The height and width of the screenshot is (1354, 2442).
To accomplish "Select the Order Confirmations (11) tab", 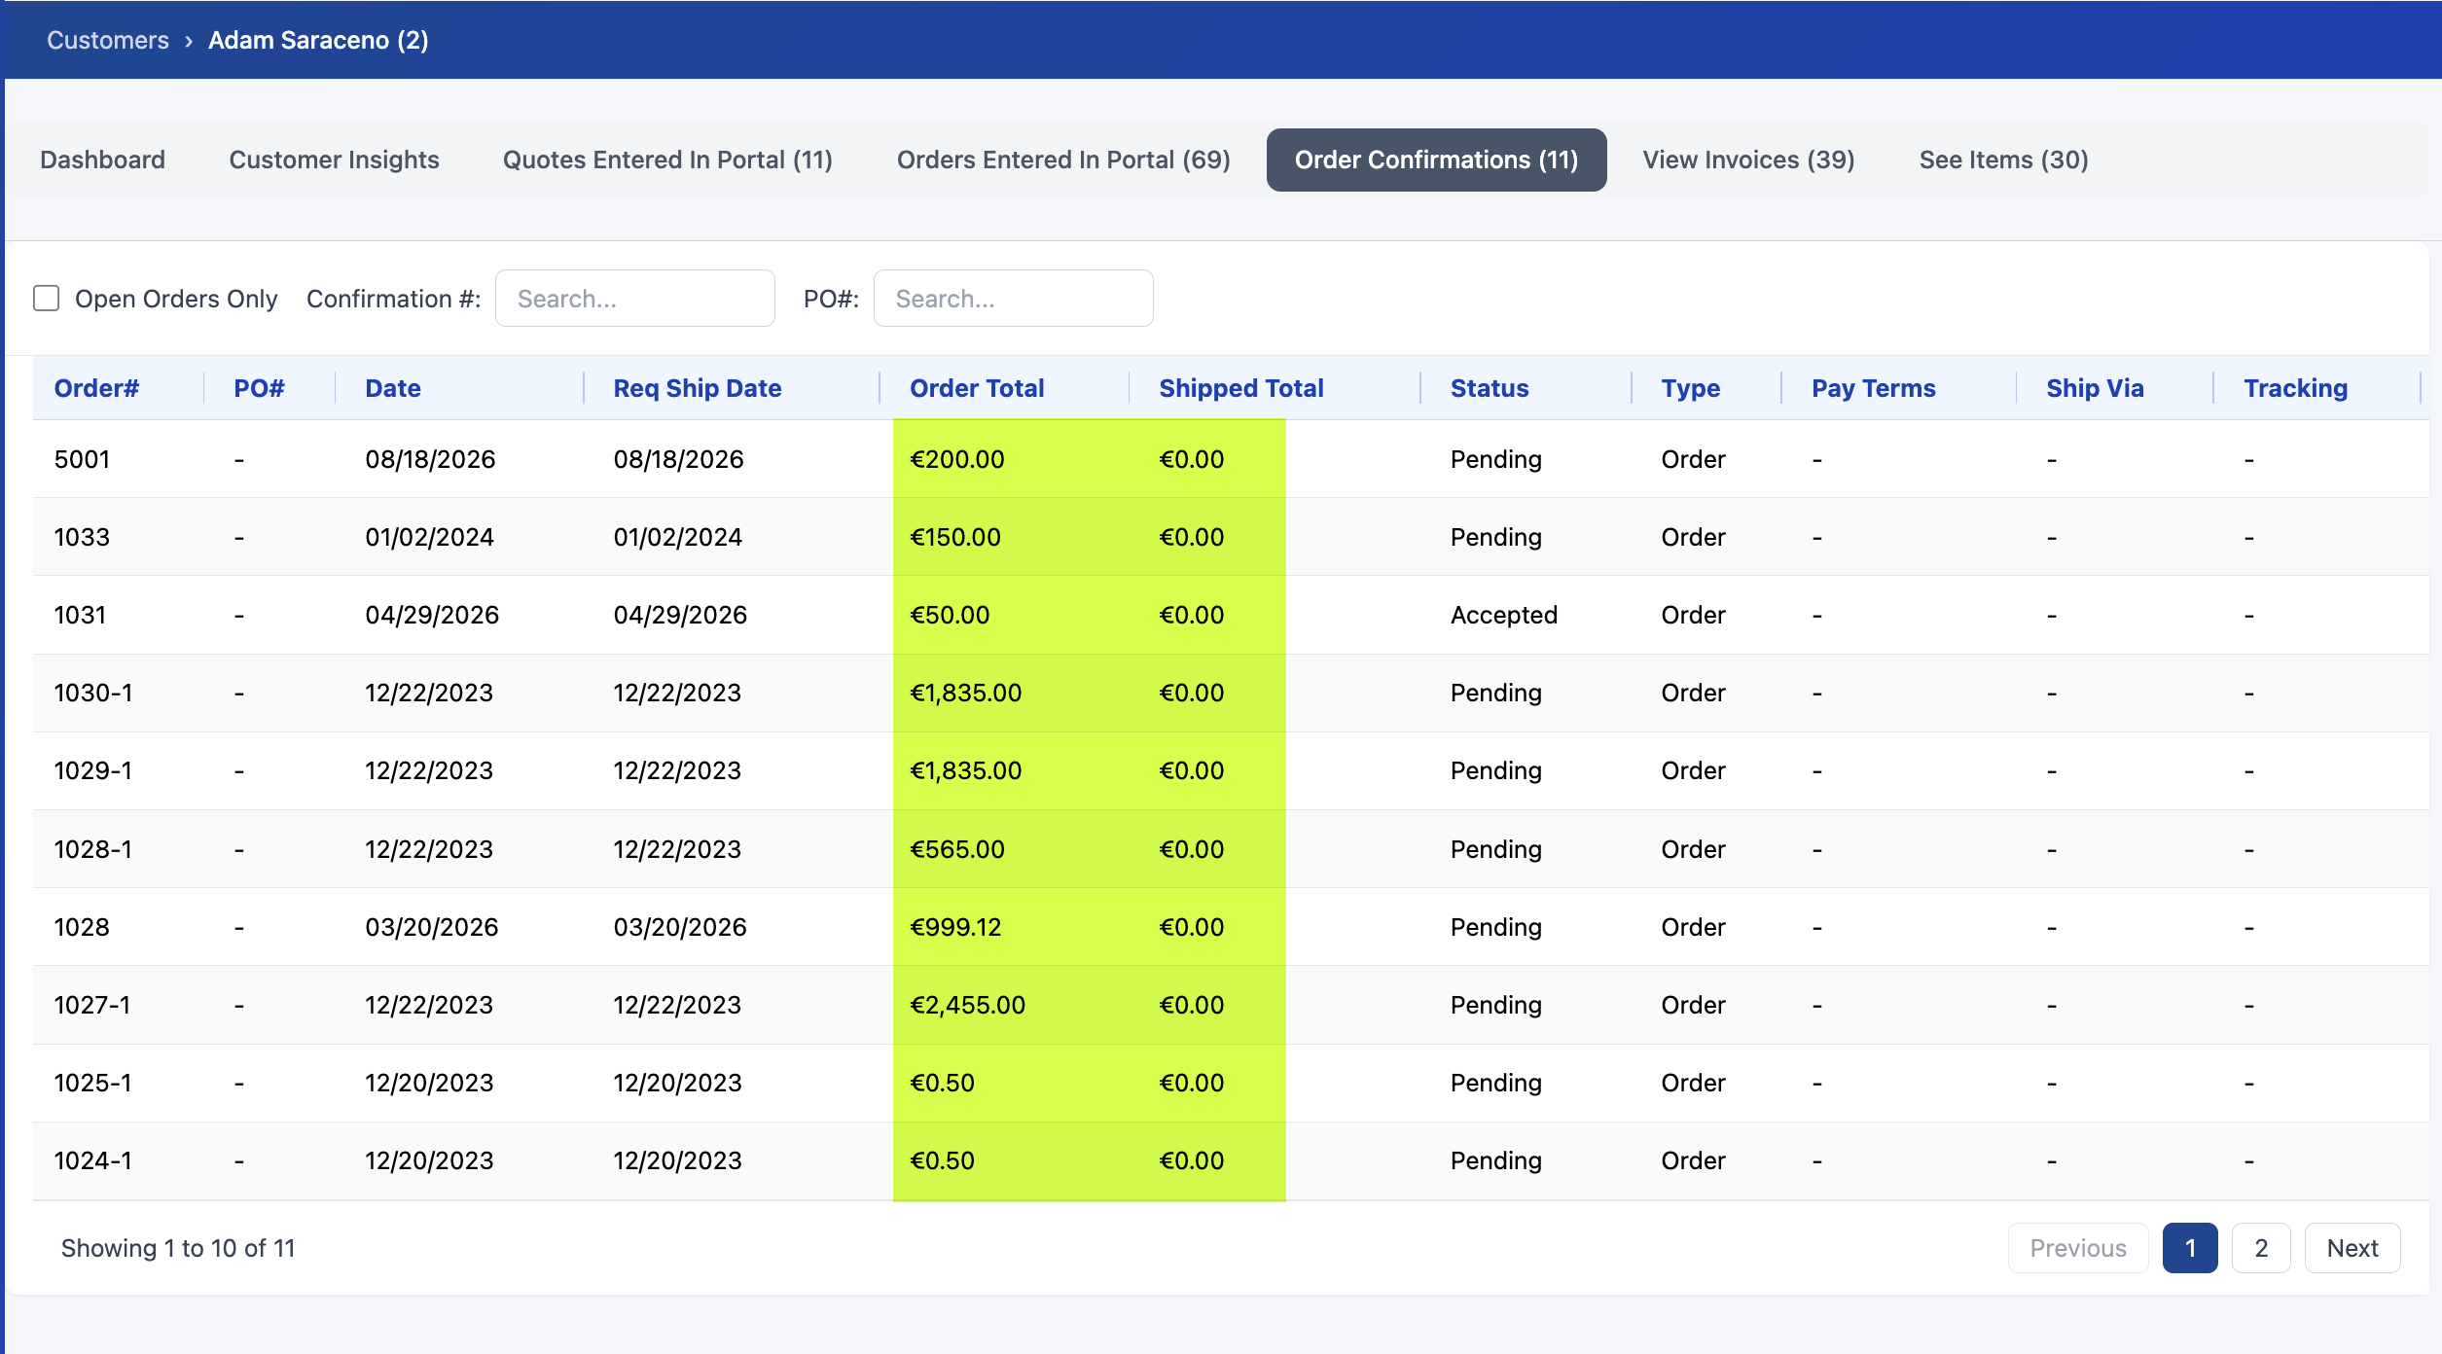I will click(x=1436, y=160).
